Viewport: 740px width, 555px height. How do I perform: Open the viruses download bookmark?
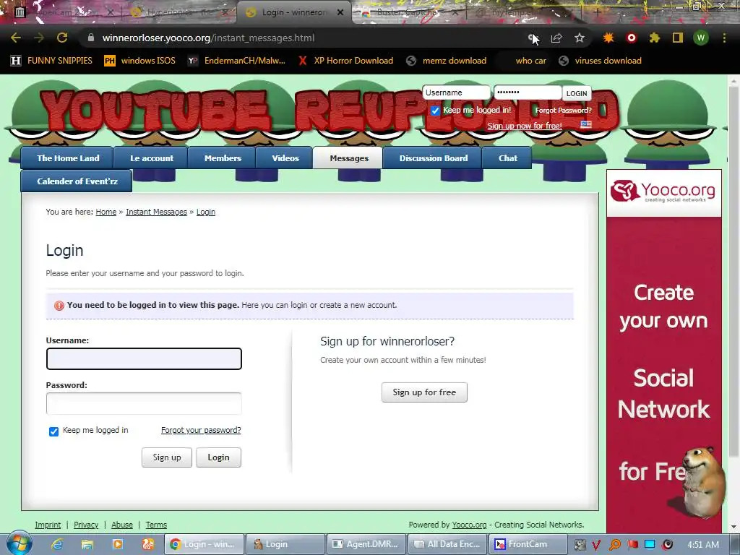coord(600,61)
